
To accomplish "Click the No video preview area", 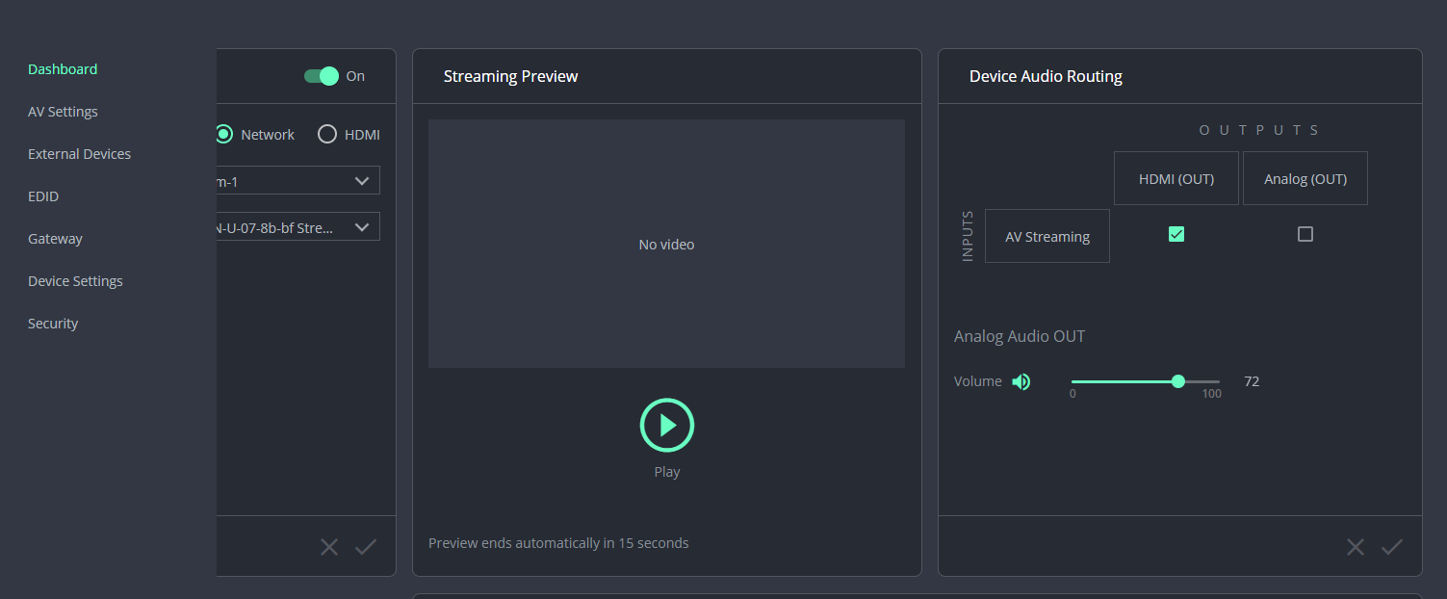I will 666,244.
